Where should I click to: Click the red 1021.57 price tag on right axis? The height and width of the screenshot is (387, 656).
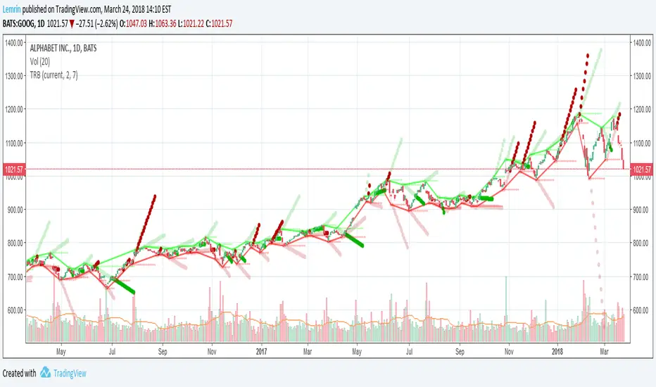click(642, 170)
